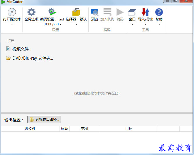194x157 pixels.
Task: Click the drop hint text 或拖拽视频文件/文件夹至此
Action: pos(97,93)
